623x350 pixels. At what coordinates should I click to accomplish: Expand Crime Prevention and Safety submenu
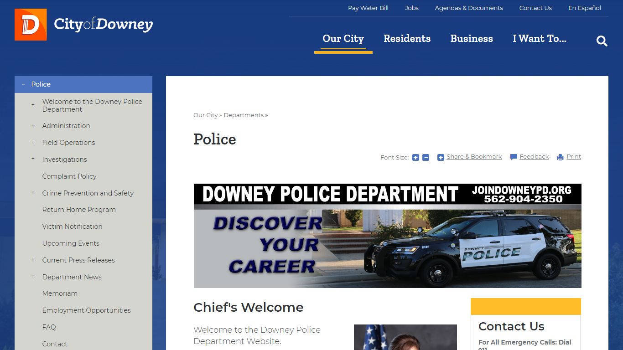pos(33,193)
